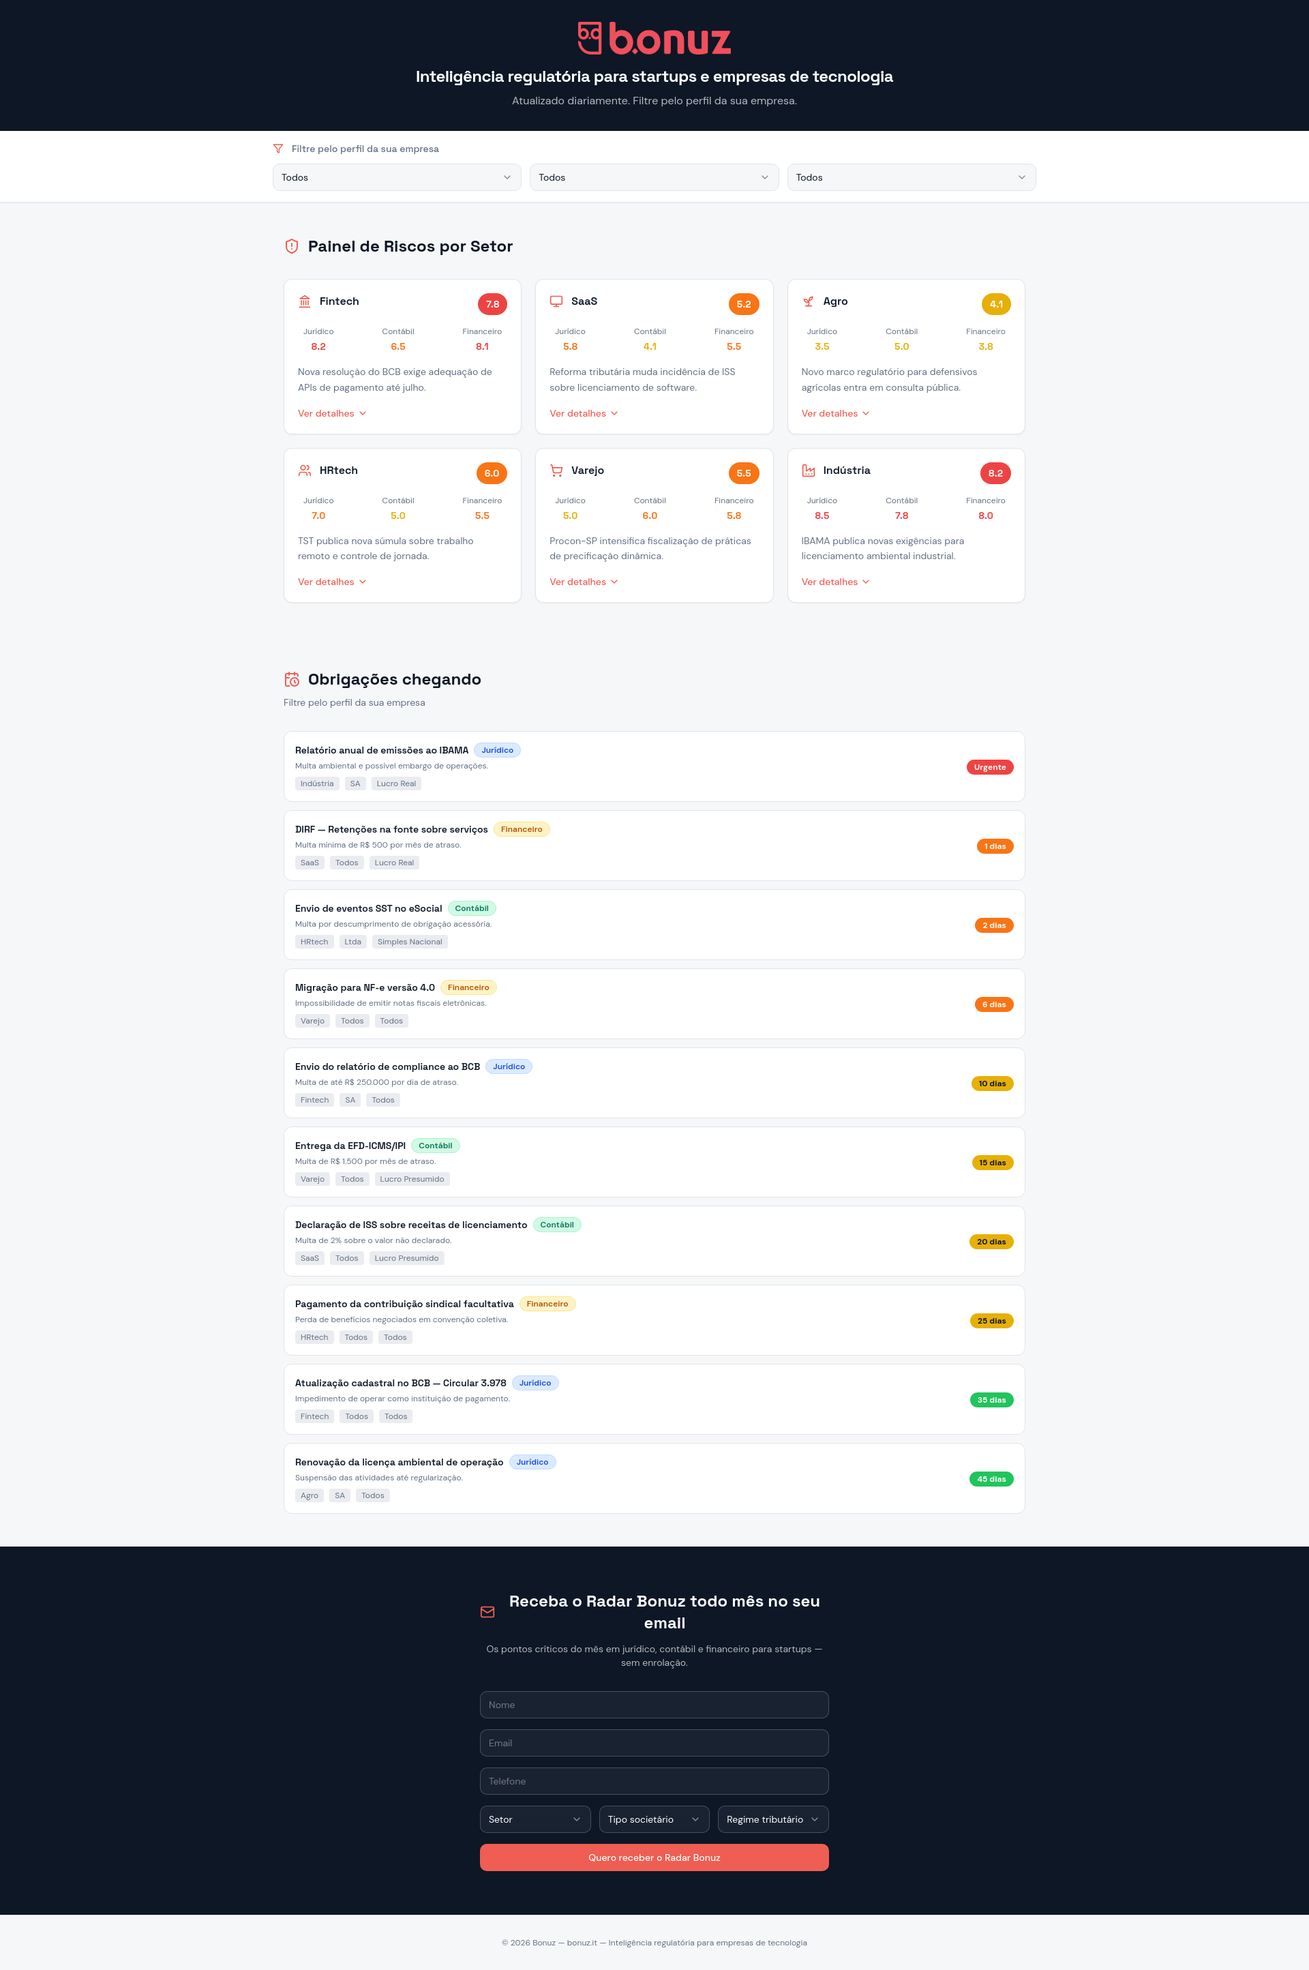Click the Financeiro tag on DIRF row
This screenshot has width=1309, height=1970.
pos(522,829)
